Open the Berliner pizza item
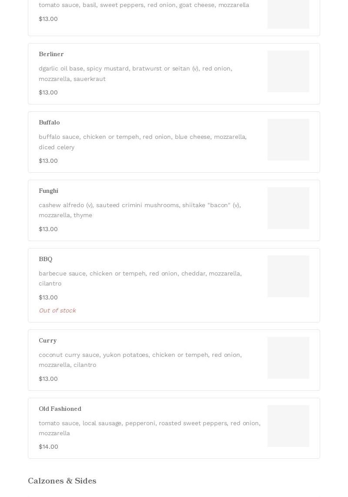 pyautogui.click(x=174, y=74)
